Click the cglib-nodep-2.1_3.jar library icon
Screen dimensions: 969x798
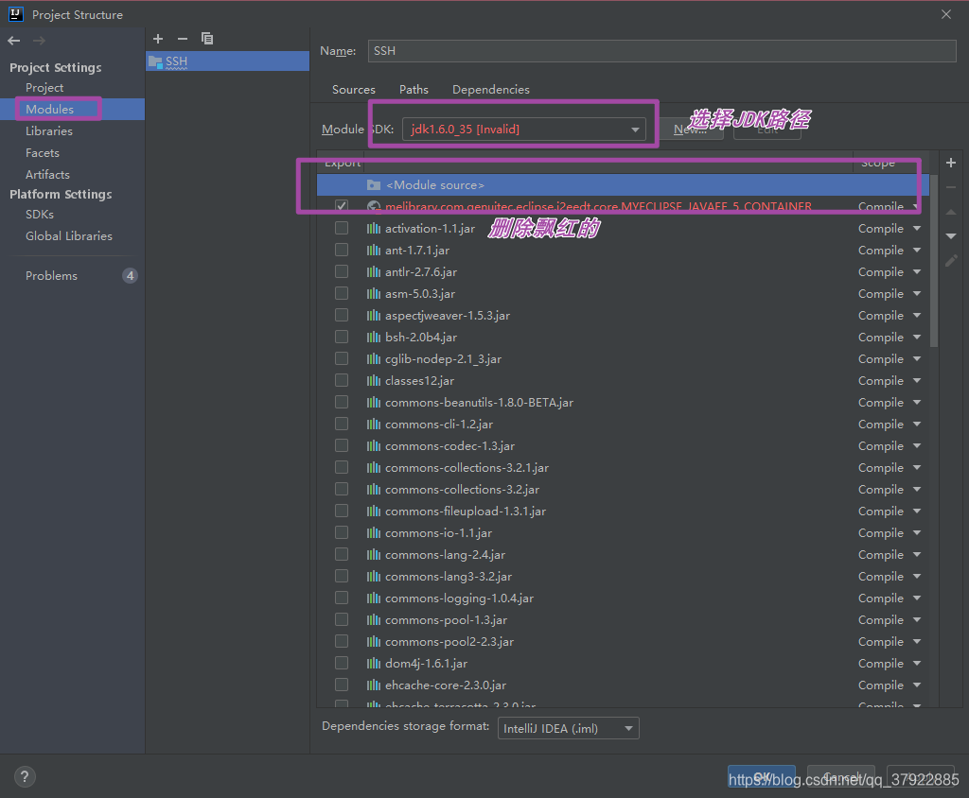tap(373, 359)
